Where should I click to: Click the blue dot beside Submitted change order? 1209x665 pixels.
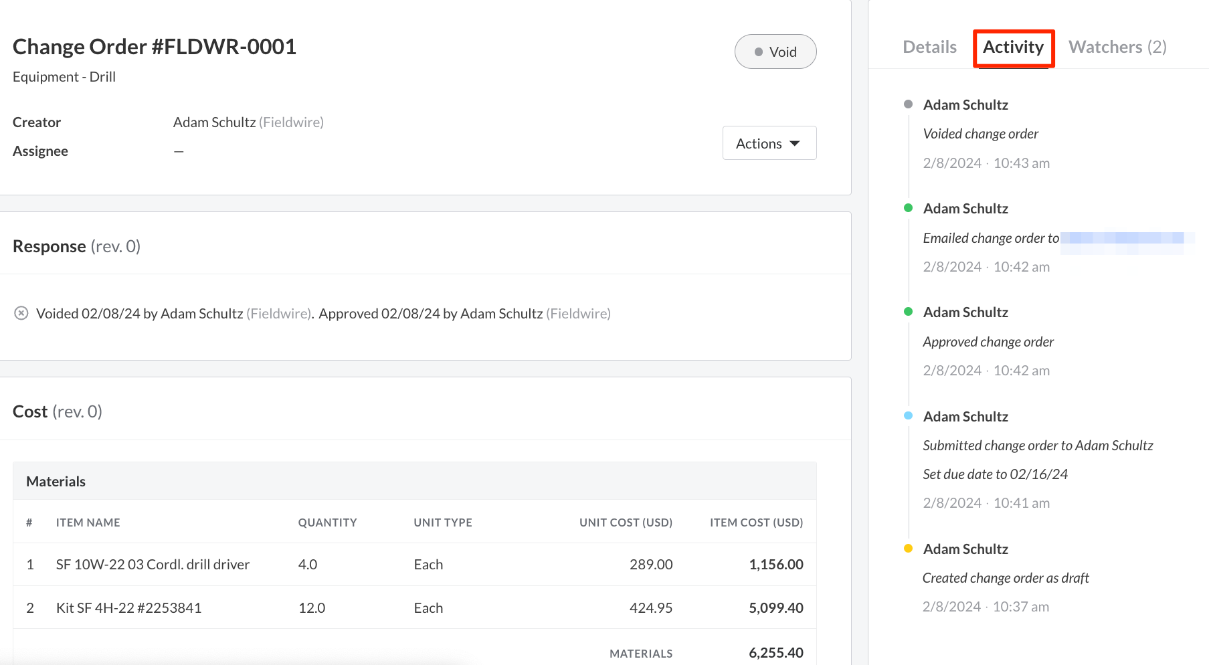click(908, 416)
